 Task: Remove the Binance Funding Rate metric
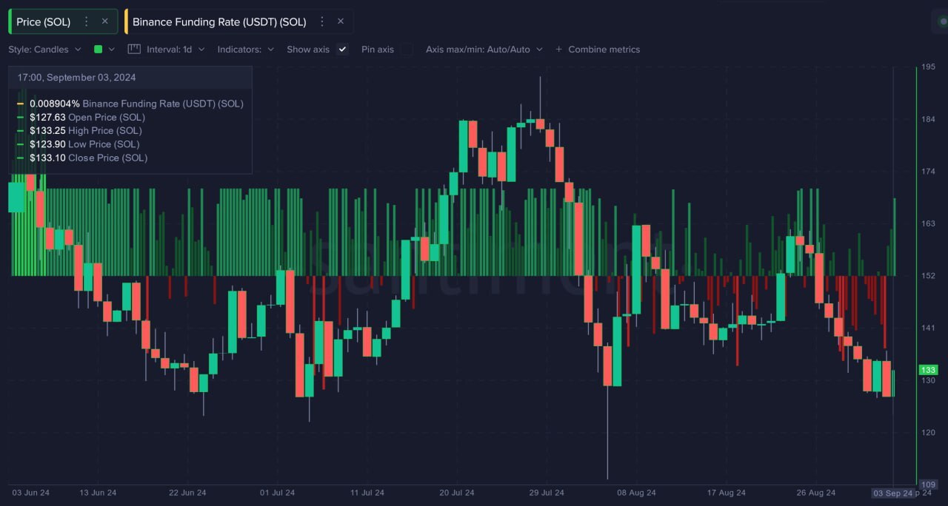[341, 21]
